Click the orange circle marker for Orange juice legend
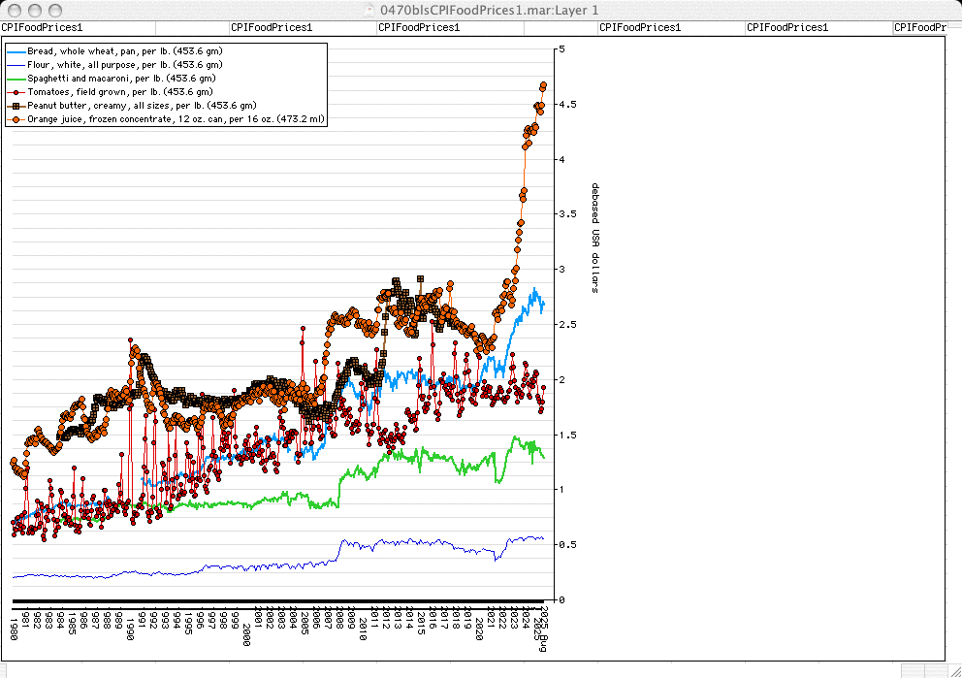962x678 pixels. 17,119
